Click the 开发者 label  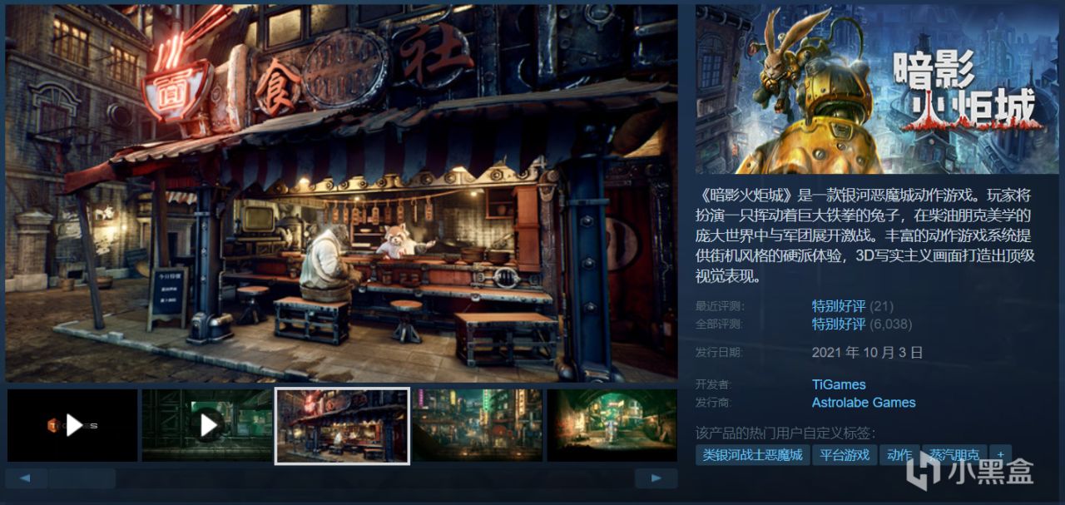[x=713, y=384]
